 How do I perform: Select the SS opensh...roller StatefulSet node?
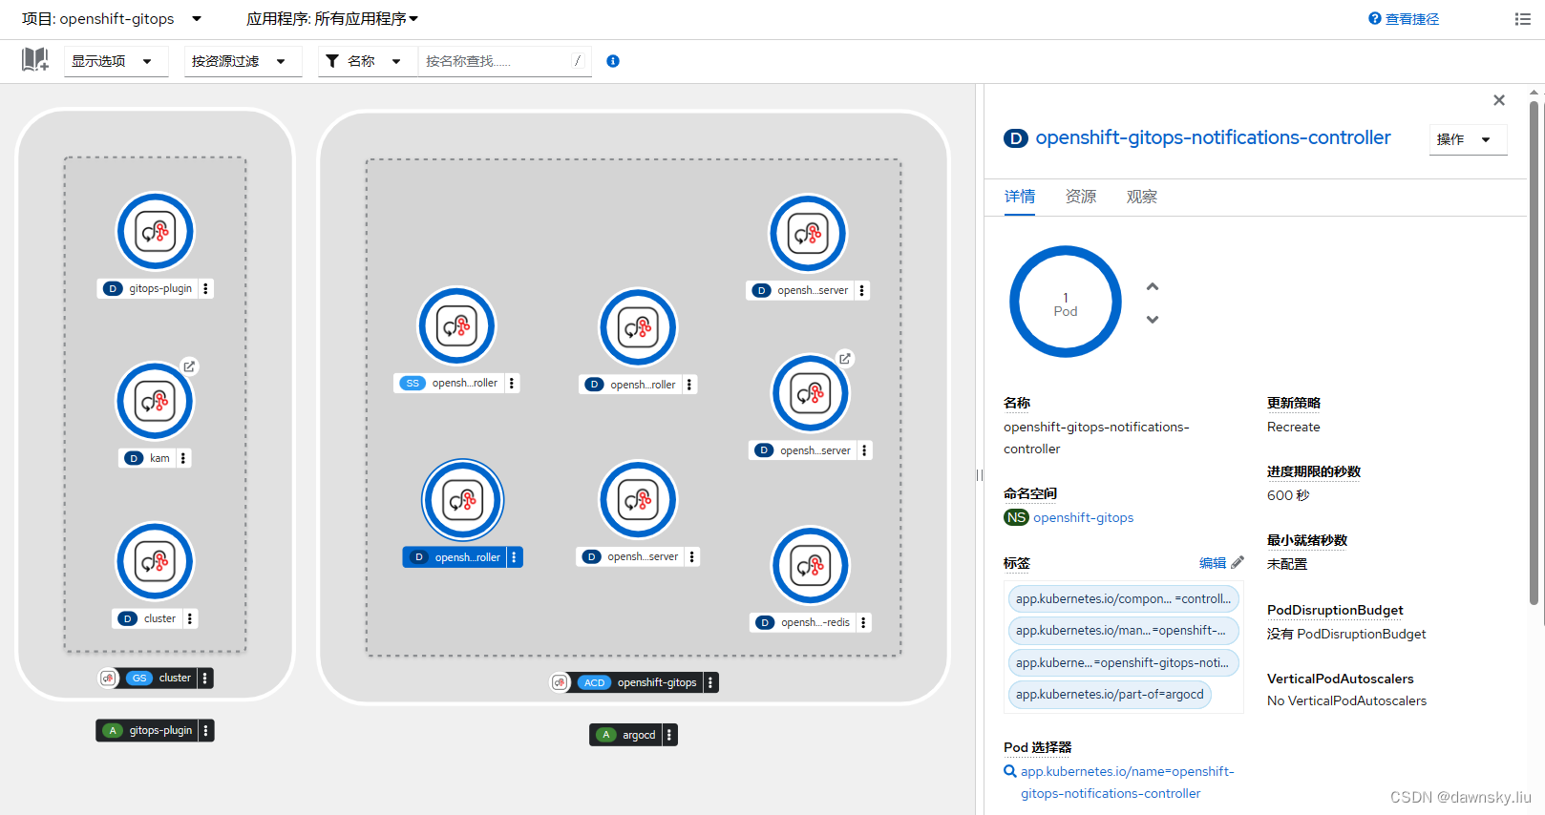[457, 326]
